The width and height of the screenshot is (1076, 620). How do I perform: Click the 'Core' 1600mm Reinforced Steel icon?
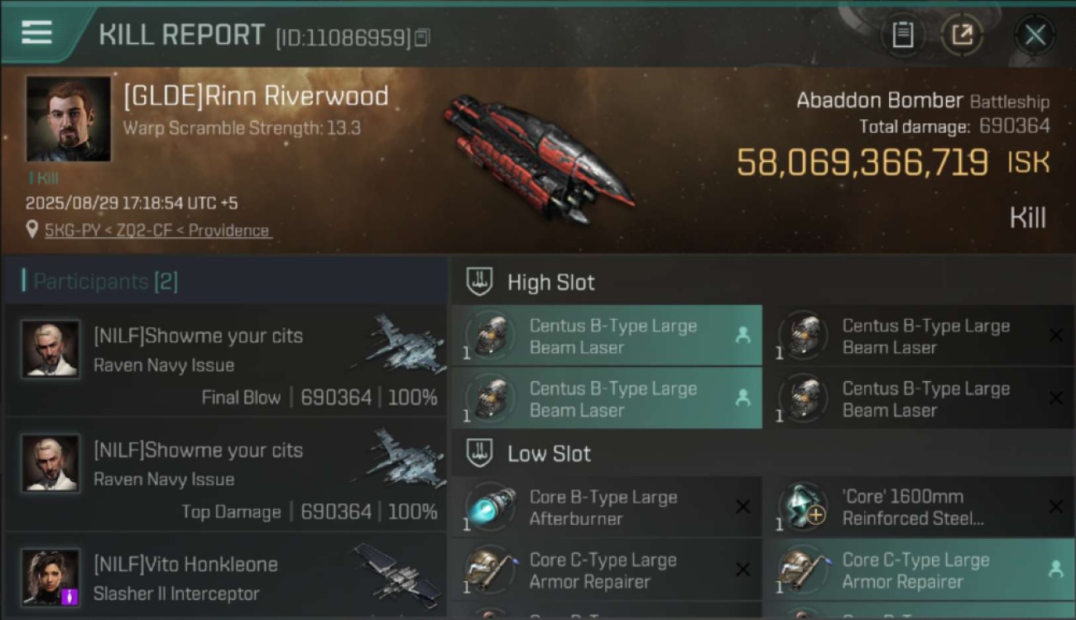tap(804, 506)
